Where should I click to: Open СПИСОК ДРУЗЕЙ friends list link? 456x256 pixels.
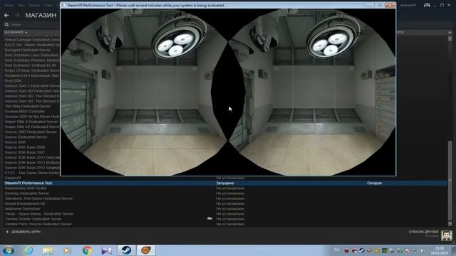point(423,232)
